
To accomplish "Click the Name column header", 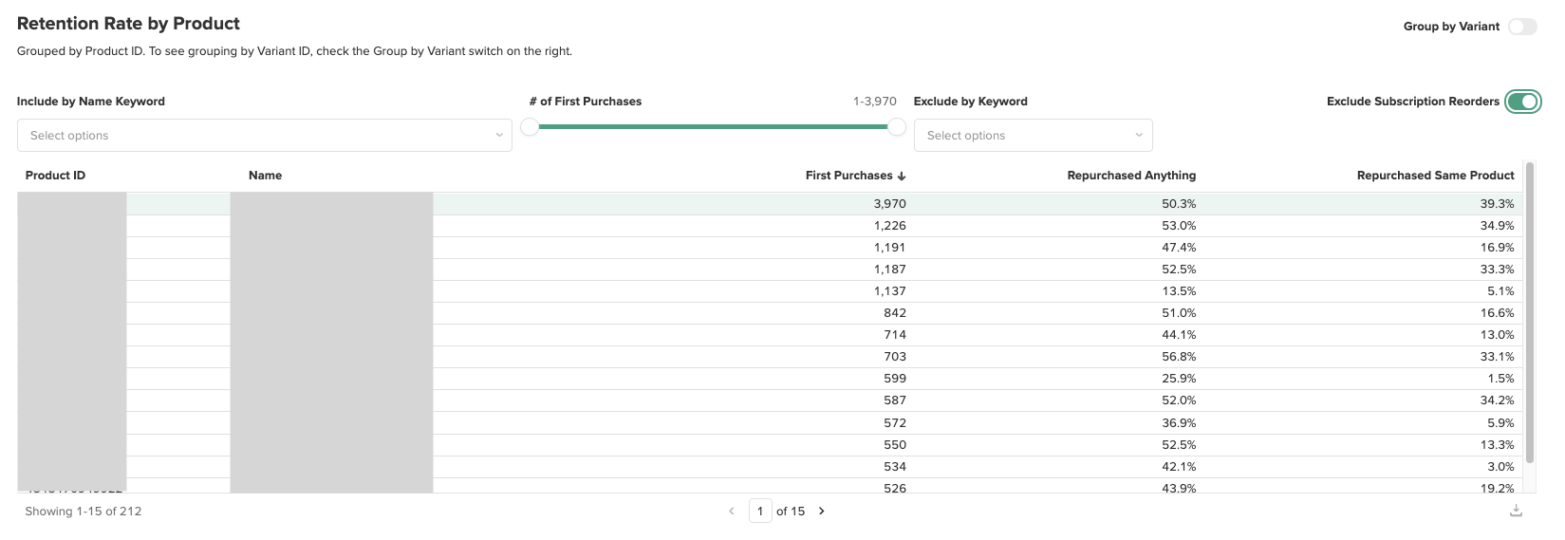I will pos(265,176).
